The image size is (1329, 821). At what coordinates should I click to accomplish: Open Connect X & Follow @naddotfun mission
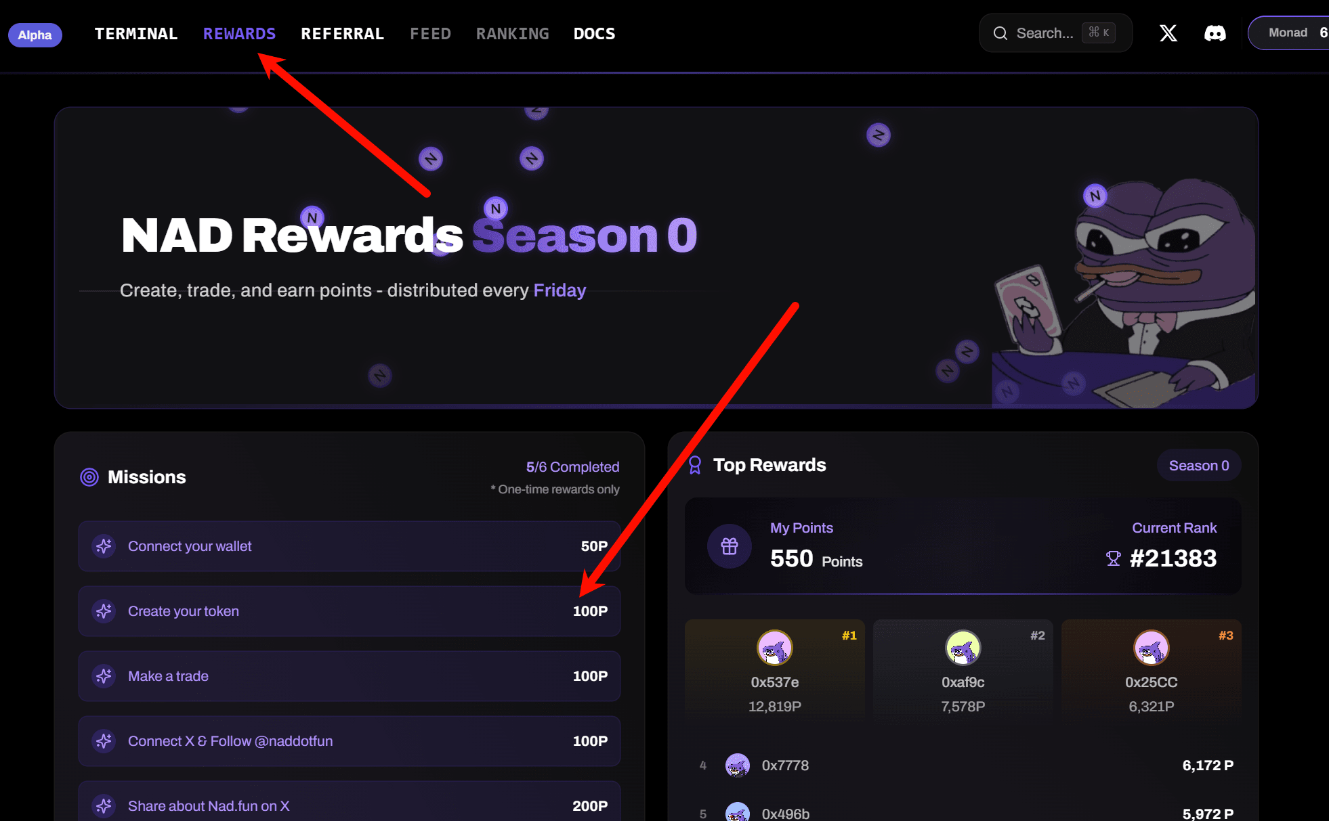pos(350,741)
